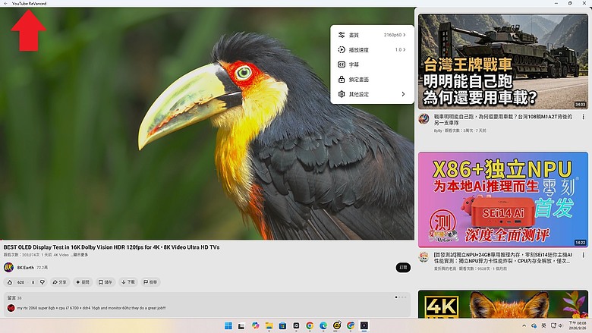Expand the 2160p60 quality chevron
592x333 pixels.
click(405, 35)
